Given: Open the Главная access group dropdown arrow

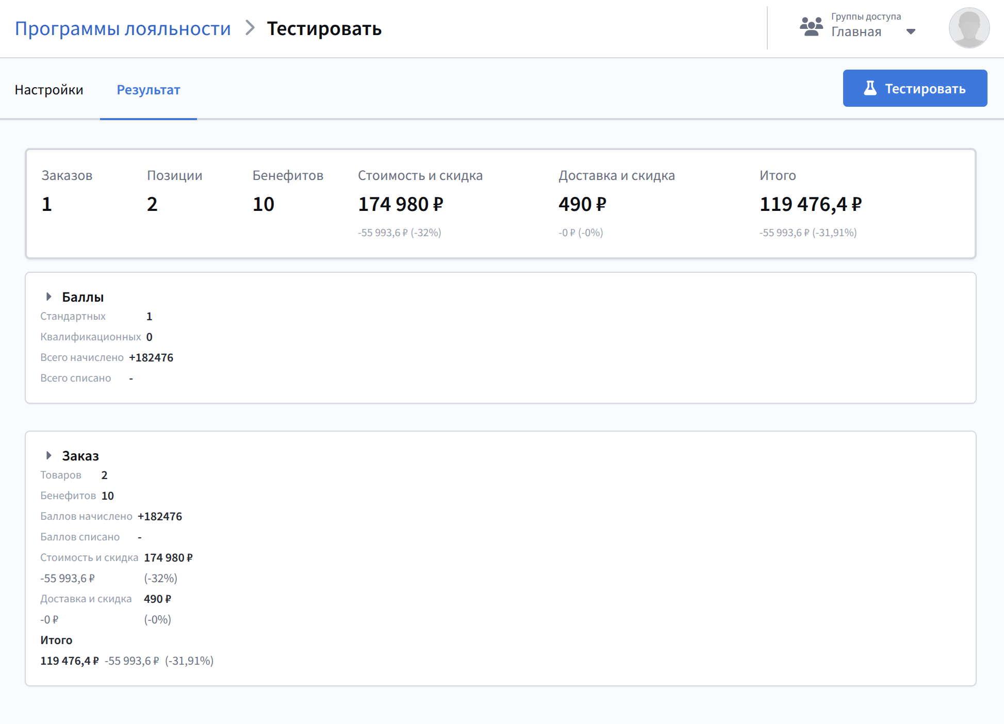Looking at the screenshot, I should pos(911,32).
